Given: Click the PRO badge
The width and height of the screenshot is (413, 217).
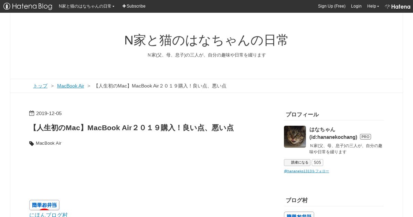Looking at the screenshot, I should tap(366, 137).
